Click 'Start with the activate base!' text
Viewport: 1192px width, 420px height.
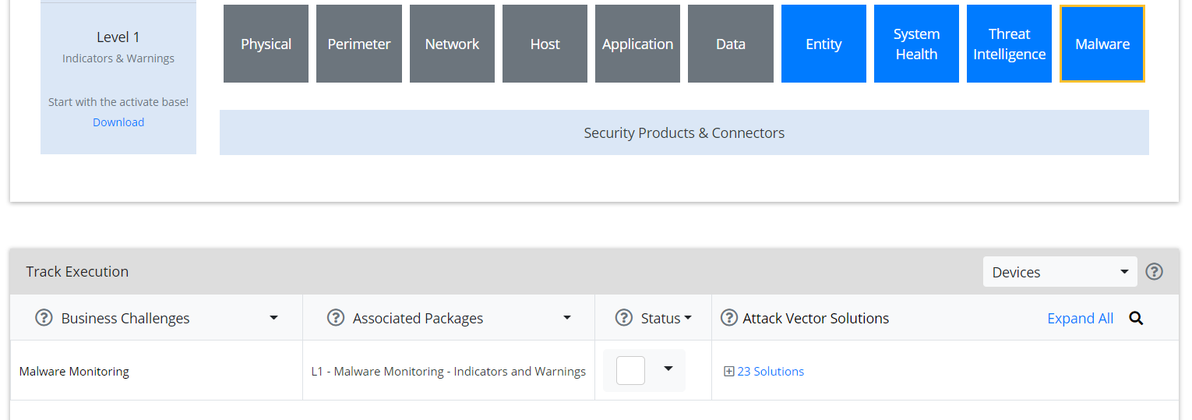[118, 102]
